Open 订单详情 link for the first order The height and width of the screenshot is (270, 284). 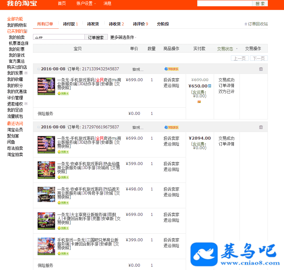(226, 86)
